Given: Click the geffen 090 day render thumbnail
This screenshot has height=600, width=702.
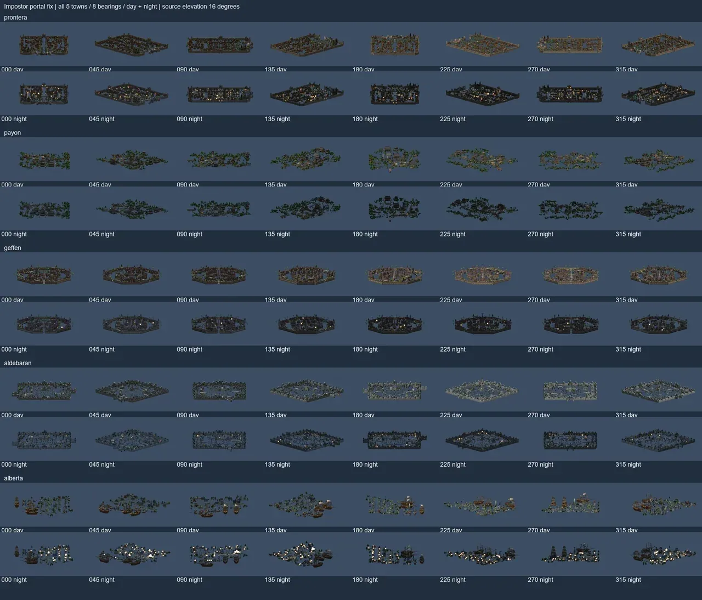Looking at the screenshot, I should tap(219, 274).
